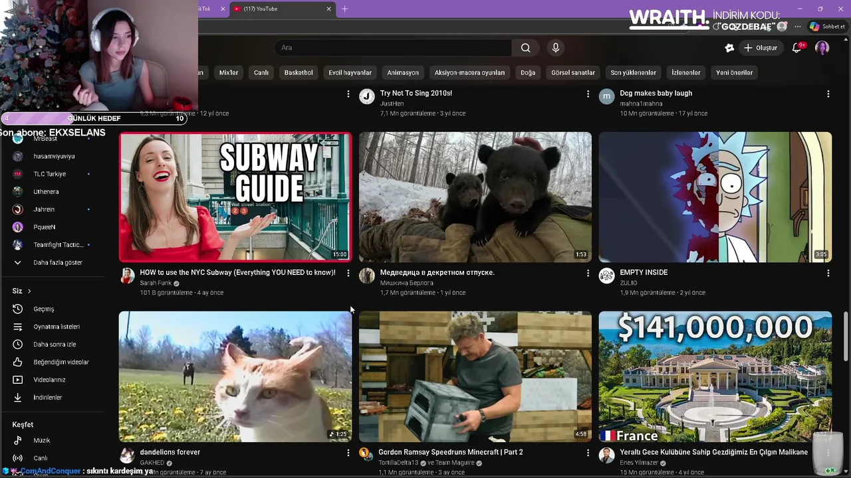Select the Mixler filter chip

tap(229, 72)
